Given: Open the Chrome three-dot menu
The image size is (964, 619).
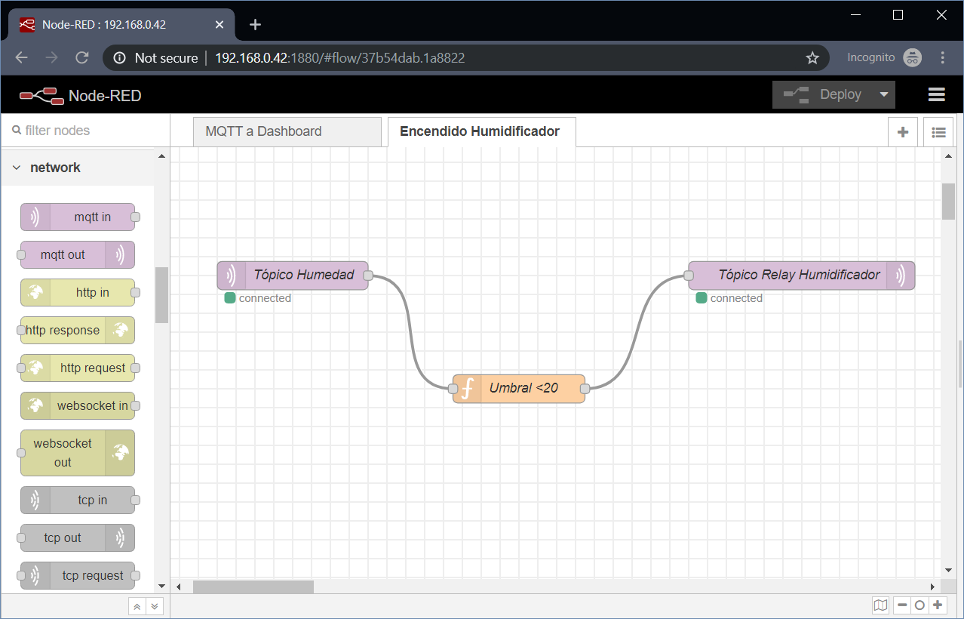Looking at the screenshot, I should (943, 57).
